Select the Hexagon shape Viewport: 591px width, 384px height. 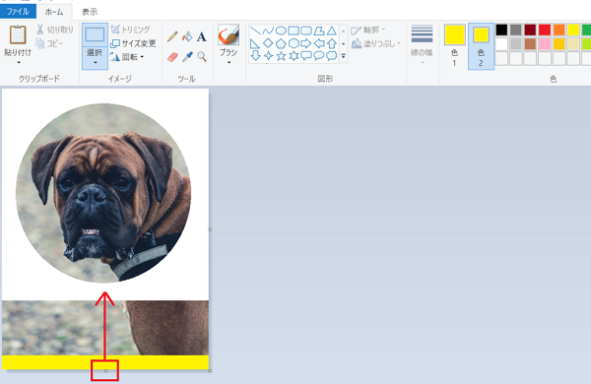click(x=294, y=43)
